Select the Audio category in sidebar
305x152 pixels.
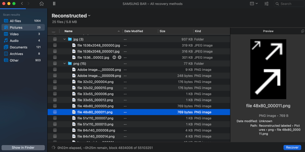tap(14, 41)
